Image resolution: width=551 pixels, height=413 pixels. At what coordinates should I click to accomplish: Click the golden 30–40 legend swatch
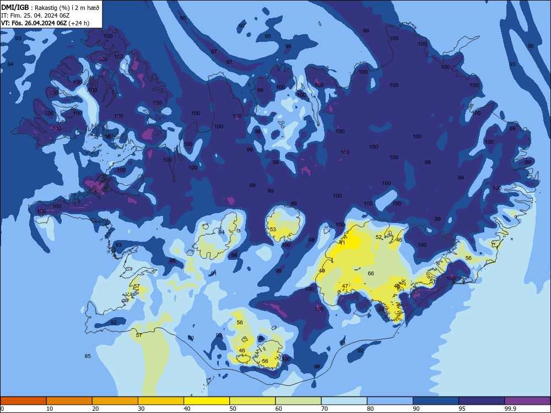pyautogui.click(x=161, y=401)
